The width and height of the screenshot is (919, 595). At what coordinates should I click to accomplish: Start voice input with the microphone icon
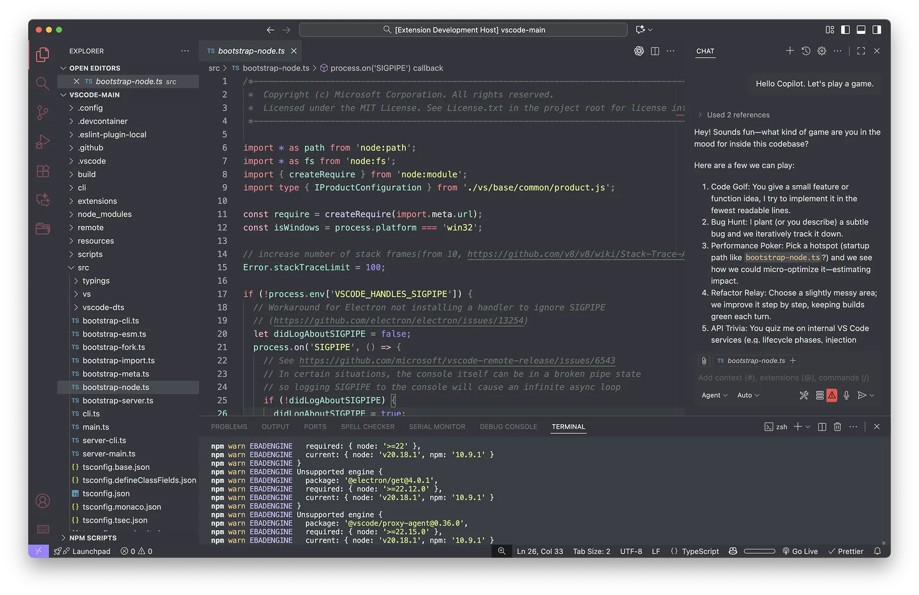coord(847,395)
